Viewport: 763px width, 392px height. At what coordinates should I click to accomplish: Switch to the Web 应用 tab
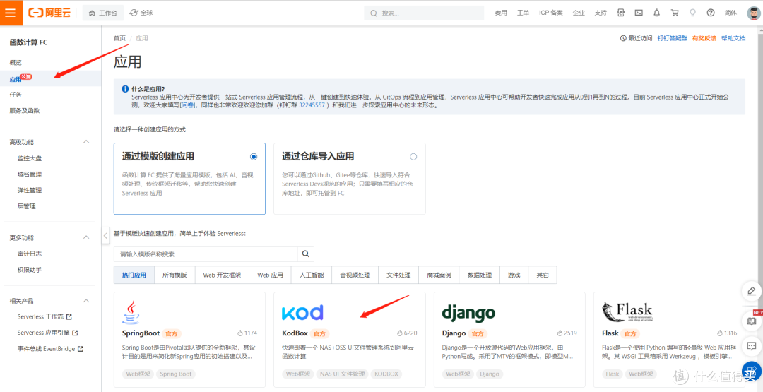(270, 275)
